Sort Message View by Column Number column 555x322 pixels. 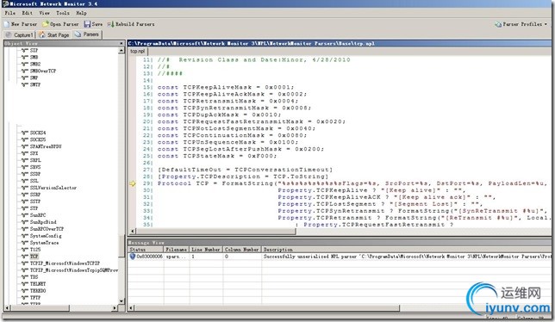tap(242, 250)
